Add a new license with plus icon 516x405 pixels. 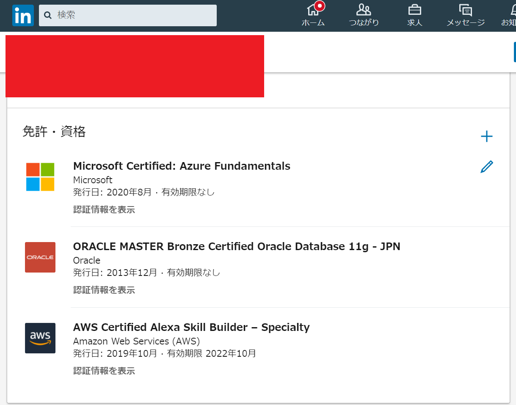(x=487, y=136)
